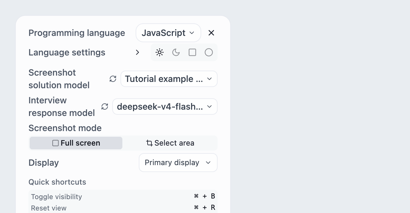Close the settings panel with X
This screenshot has width=410, height=213.
click(211, 33)
